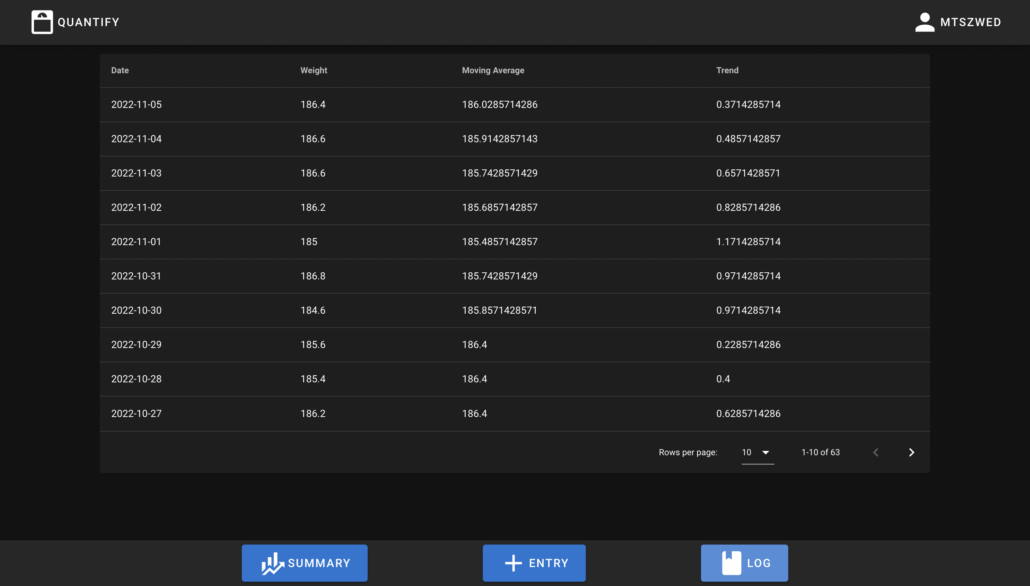The image size is (1030, 586).
Task: Click the plus icon on Entry button
Action: point(513,563)
